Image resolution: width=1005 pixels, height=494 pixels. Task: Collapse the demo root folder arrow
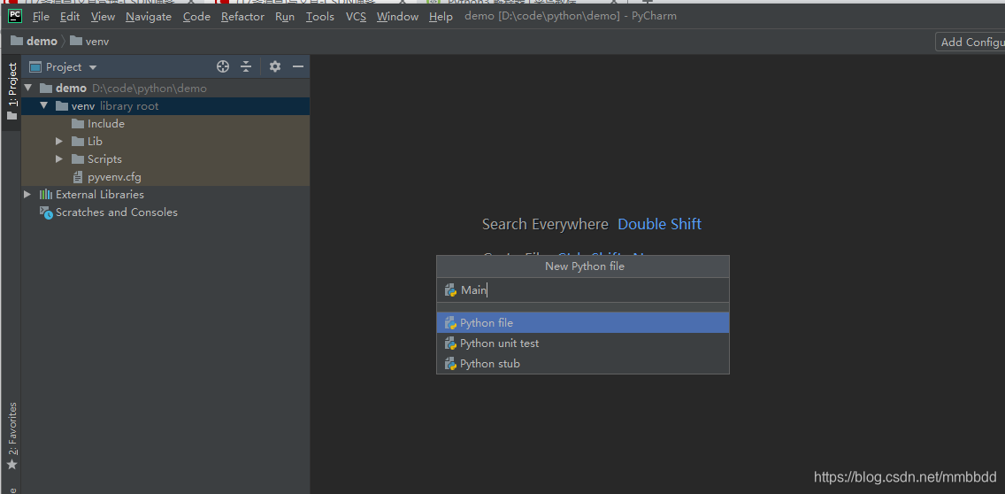tap(27, 88)
